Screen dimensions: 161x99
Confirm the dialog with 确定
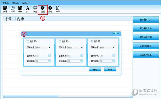(95, 70)
